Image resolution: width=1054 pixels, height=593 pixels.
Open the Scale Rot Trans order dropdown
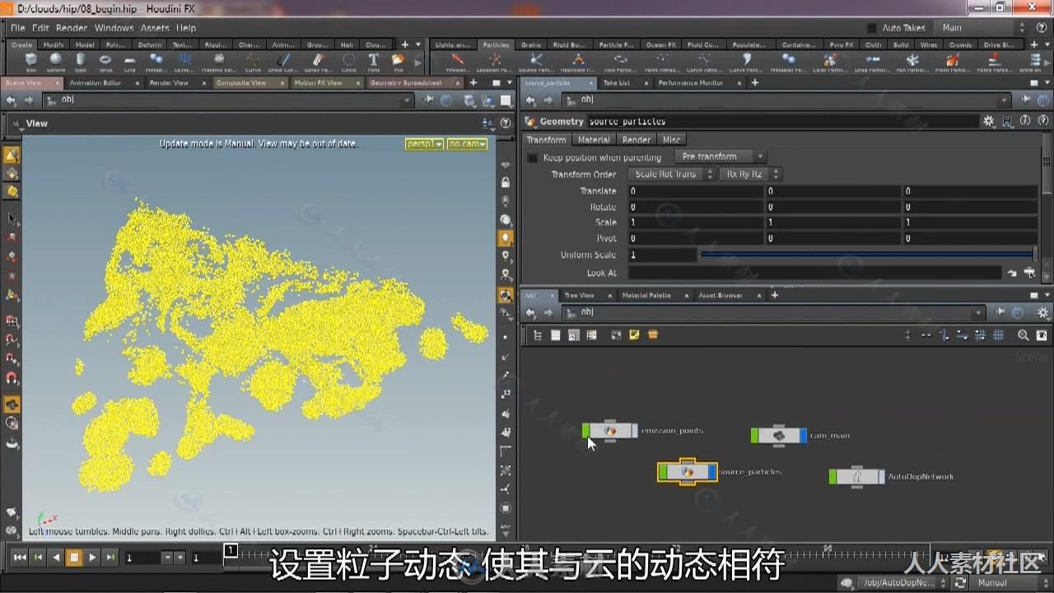point(671,175)
